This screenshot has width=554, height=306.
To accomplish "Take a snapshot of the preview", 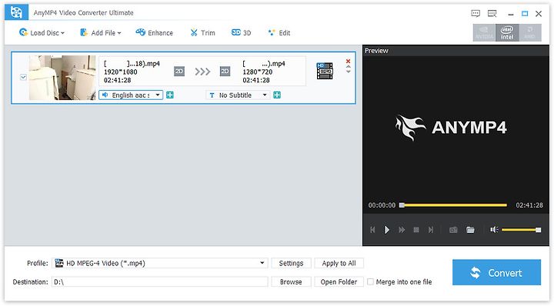I will [453, 230].
